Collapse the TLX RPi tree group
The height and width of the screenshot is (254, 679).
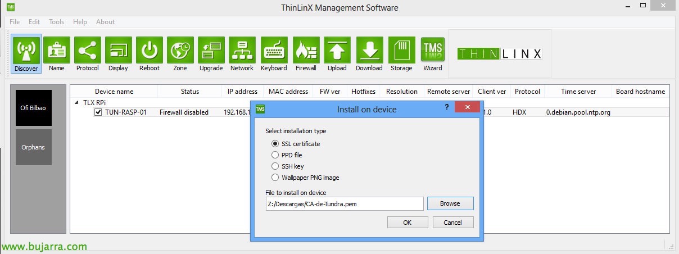pyautogui.click(x=77, y=102)
